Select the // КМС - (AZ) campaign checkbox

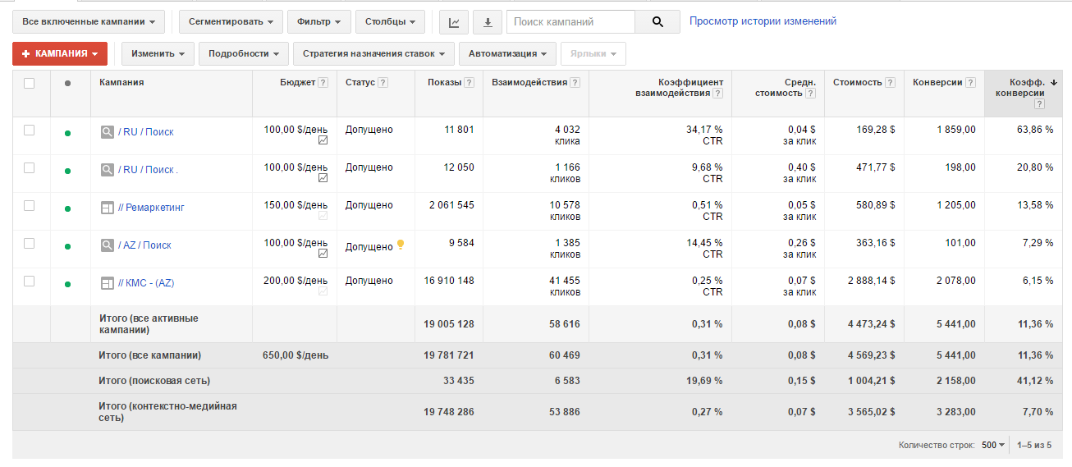point(30,281)
